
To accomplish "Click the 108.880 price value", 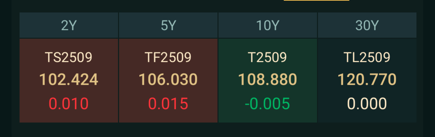I will [x=267, y=80].
